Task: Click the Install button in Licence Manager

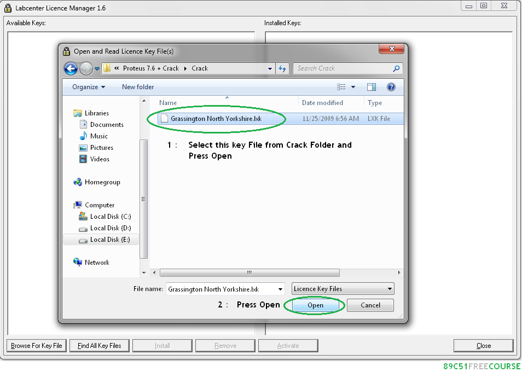Action: (x=162, y=346)
